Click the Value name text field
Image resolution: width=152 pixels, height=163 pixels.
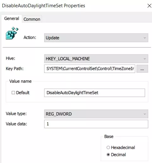(x=94, y=93)
